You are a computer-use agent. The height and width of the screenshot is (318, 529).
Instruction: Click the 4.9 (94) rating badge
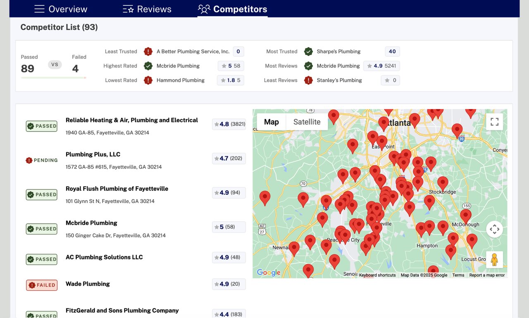coord(229,193)
